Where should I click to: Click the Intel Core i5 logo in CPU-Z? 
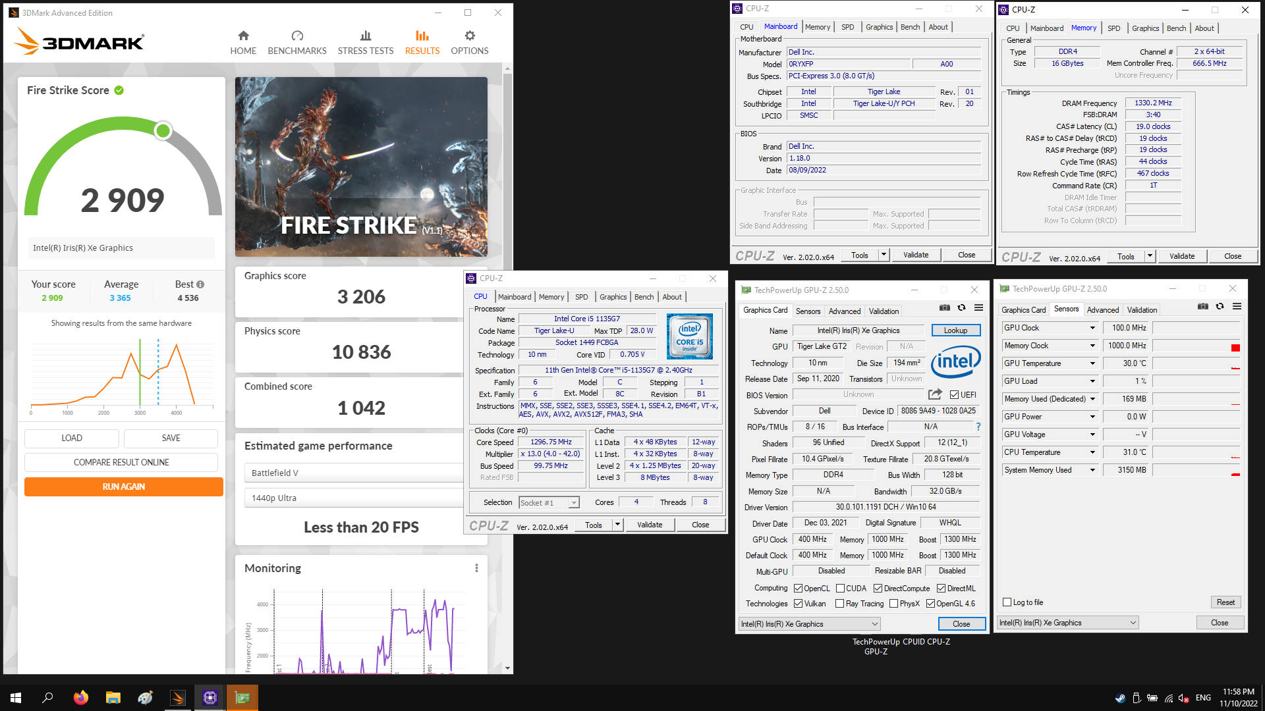(690, 336)
